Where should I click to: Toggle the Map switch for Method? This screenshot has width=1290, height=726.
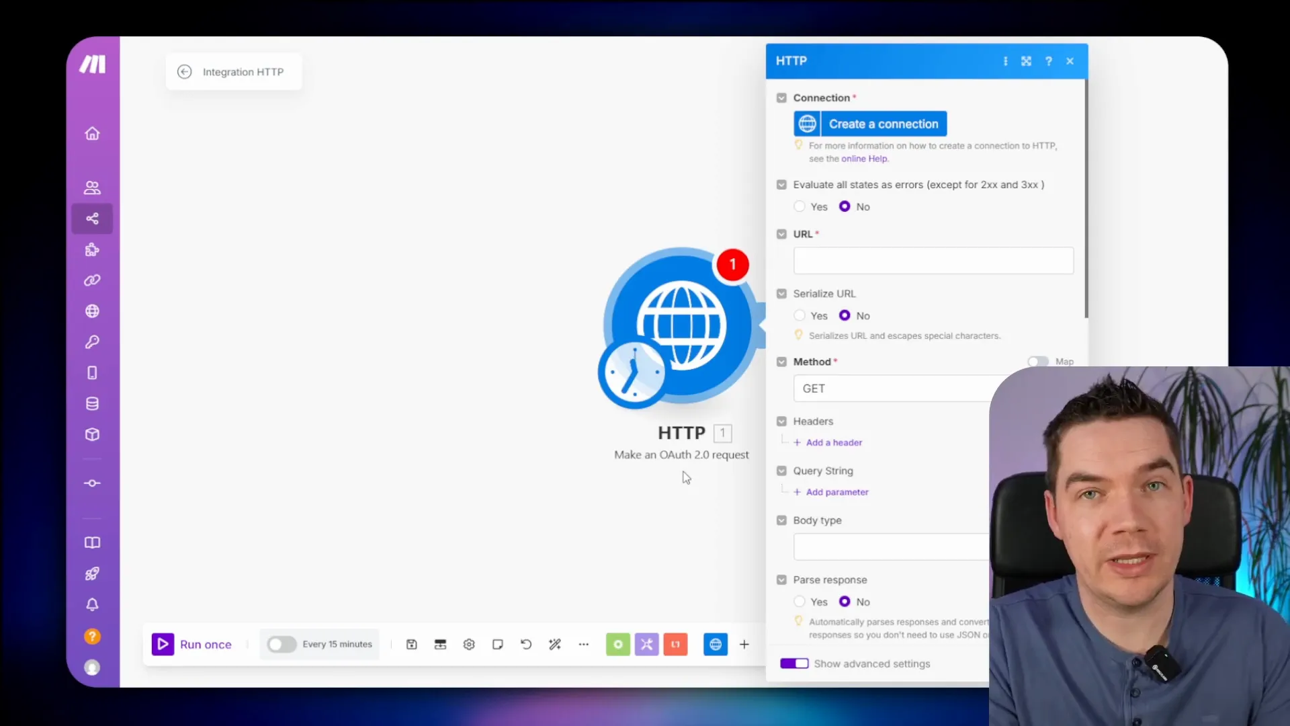click(x=1038, y=362)
